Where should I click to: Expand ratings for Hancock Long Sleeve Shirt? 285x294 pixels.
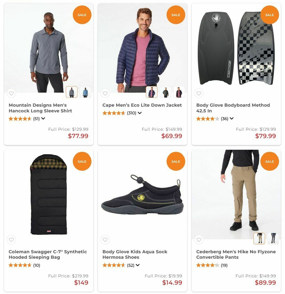(43, 119)
